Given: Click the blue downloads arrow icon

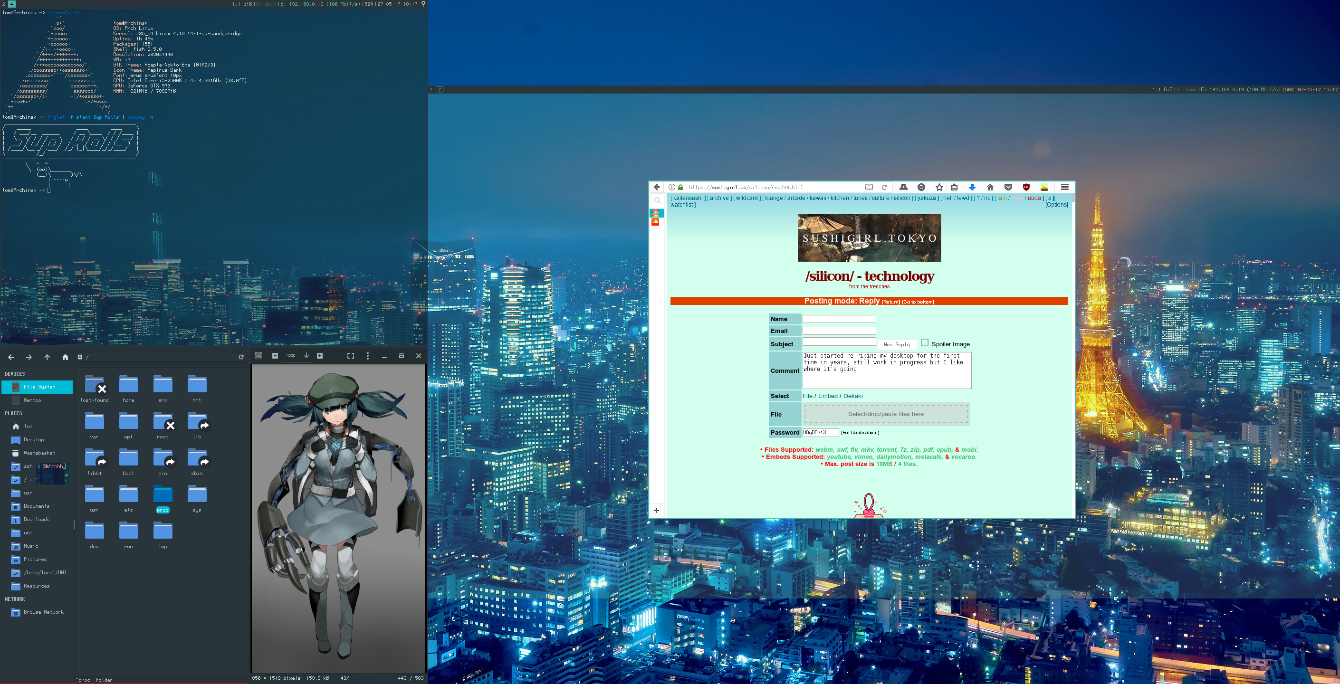Looking at the screenshot, I should (x=972, y=187).
